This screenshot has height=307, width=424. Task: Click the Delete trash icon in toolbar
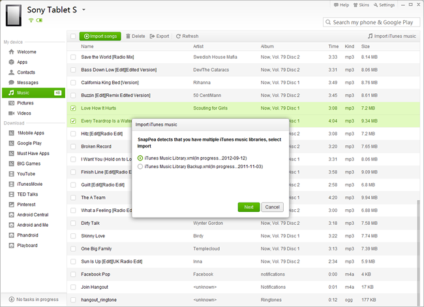[128, 37]
